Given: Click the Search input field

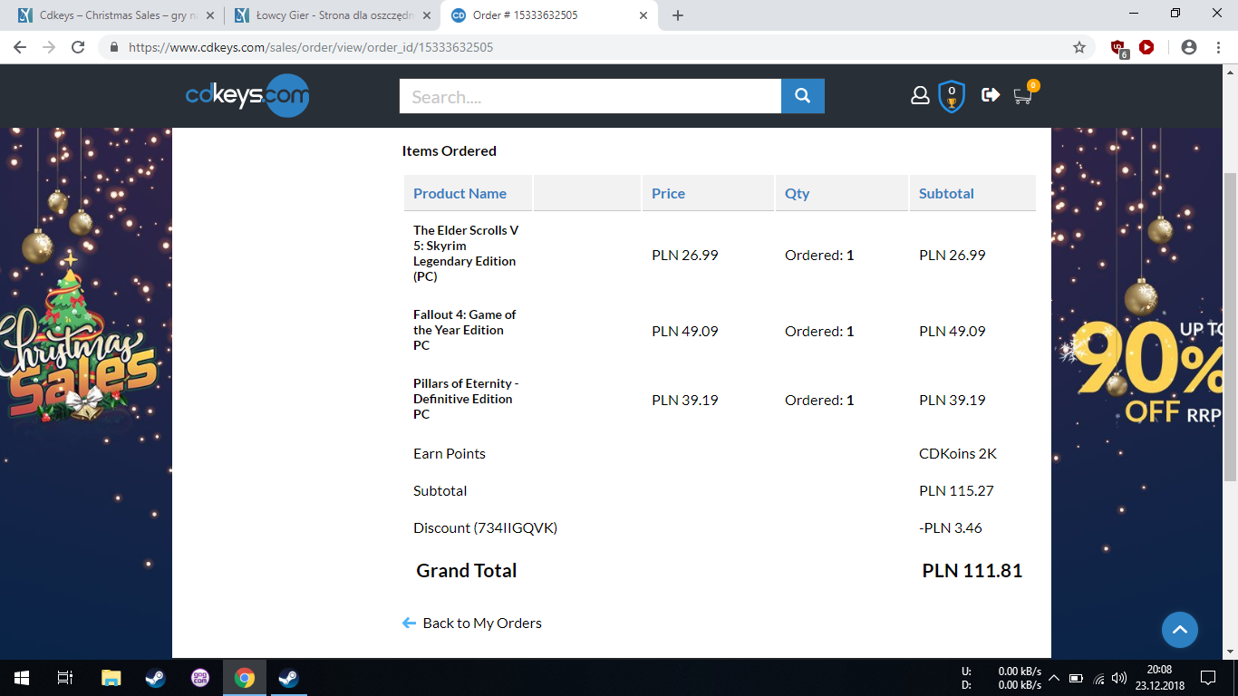Looking at the screenshot, I should (x=590, y=96).
